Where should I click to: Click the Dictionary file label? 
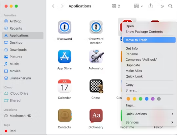coord(96,127)
